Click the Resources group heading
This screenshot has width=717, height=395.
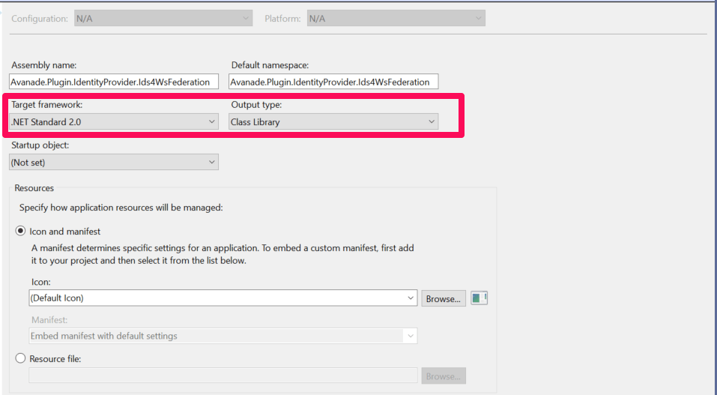(x=34, y=188)
